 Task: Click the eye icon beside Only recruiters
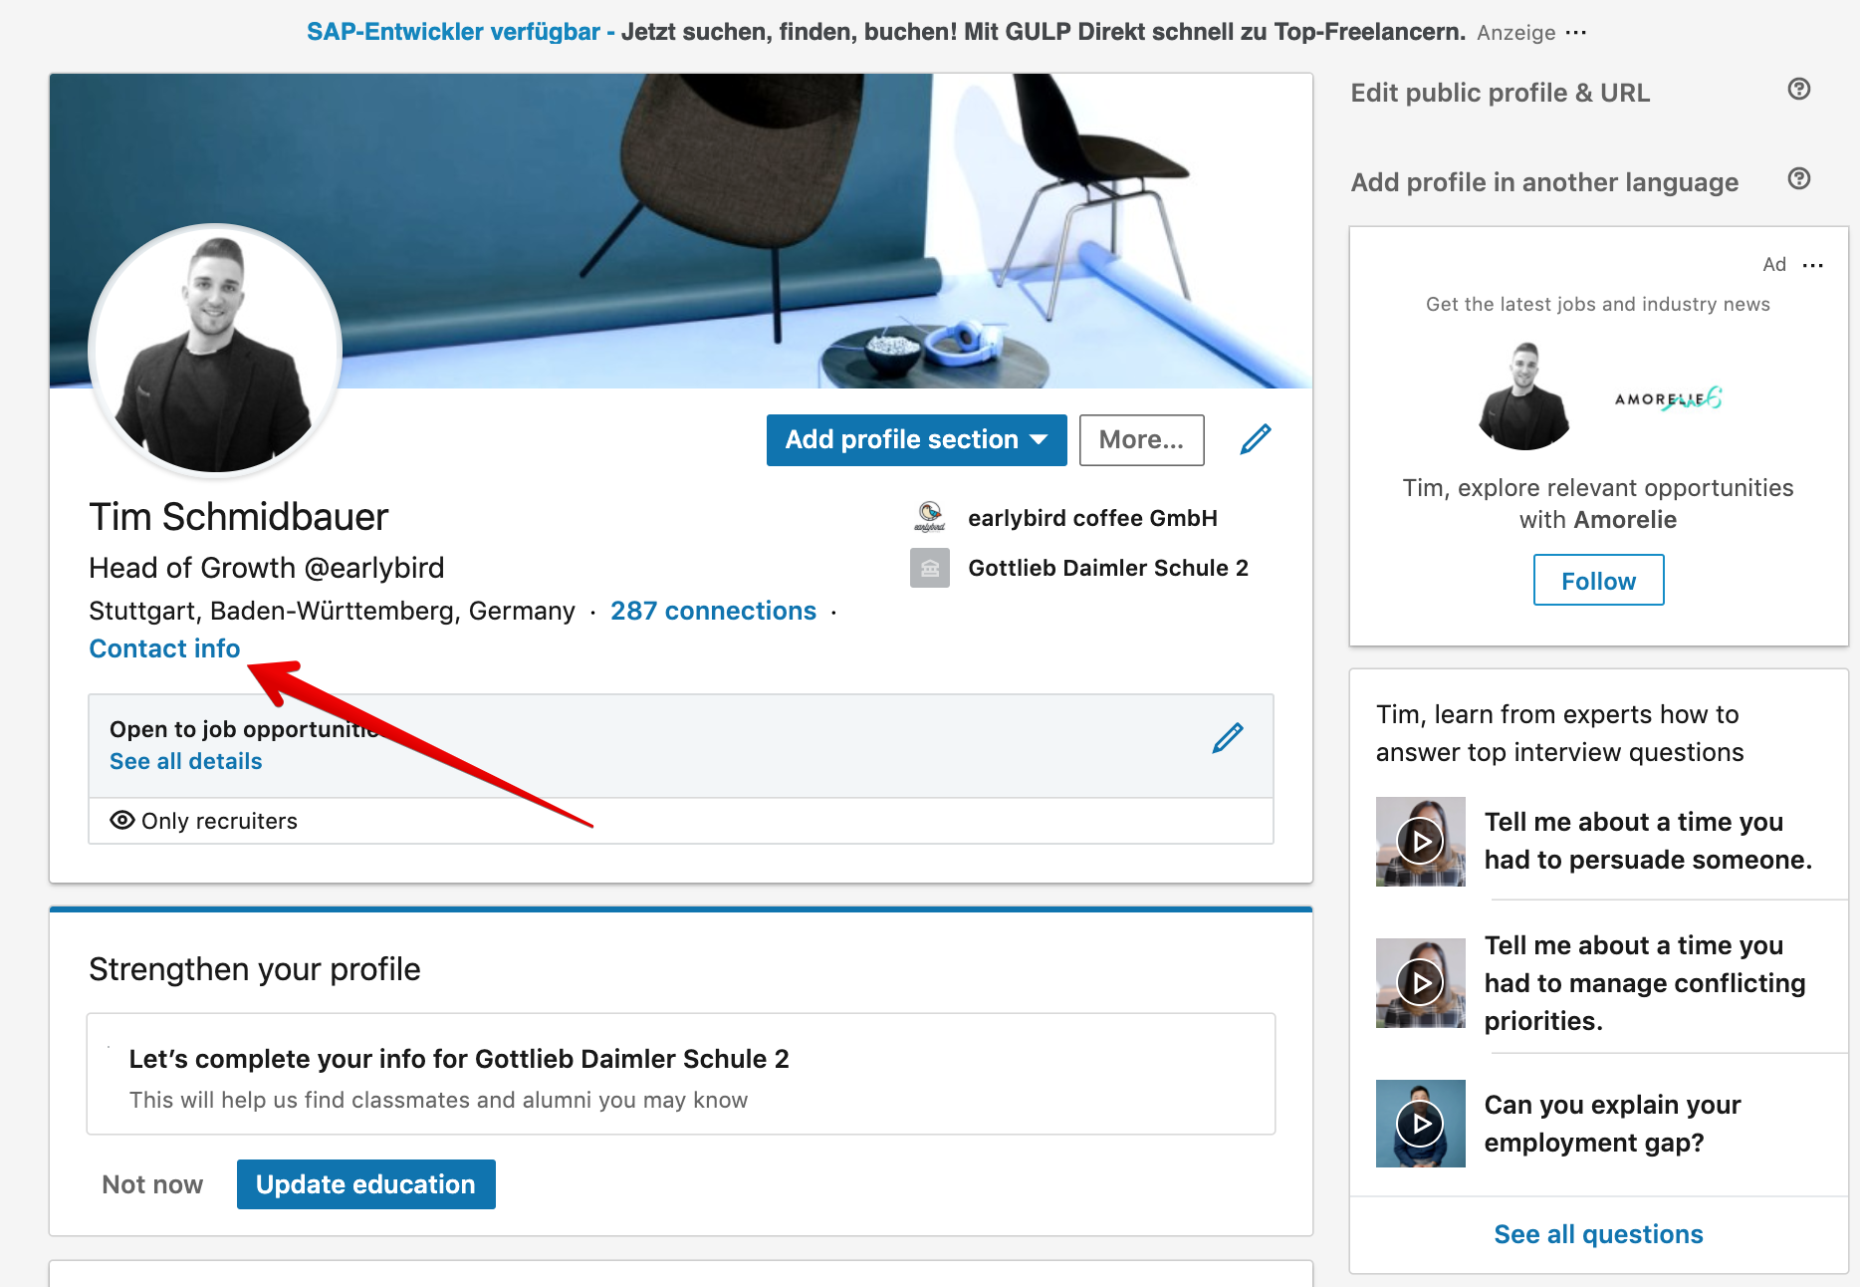[122, 820]
